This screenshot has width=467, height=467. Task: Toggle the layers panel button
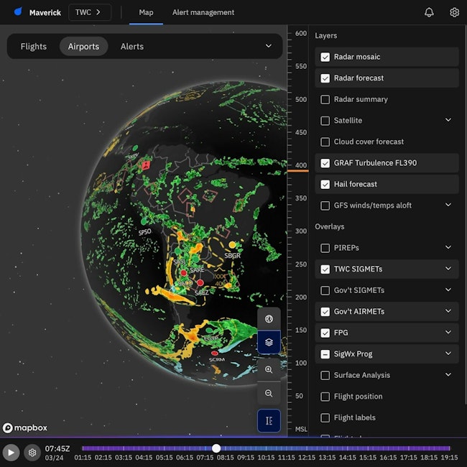(x=269, y=342)
